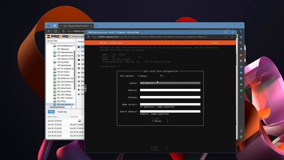Open the Monitor eye icon in Proxmox menu
Viewport: 284px width, 160px height.
point(79,72)
